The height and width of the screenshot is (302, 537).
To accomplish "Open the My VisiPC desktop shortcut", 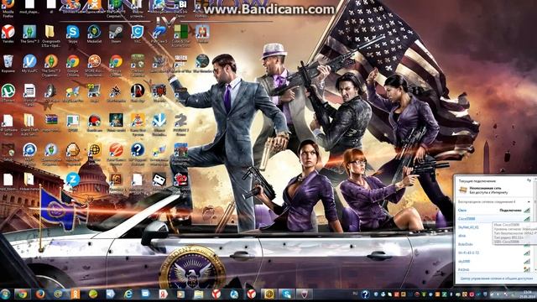I will point(29,64).
